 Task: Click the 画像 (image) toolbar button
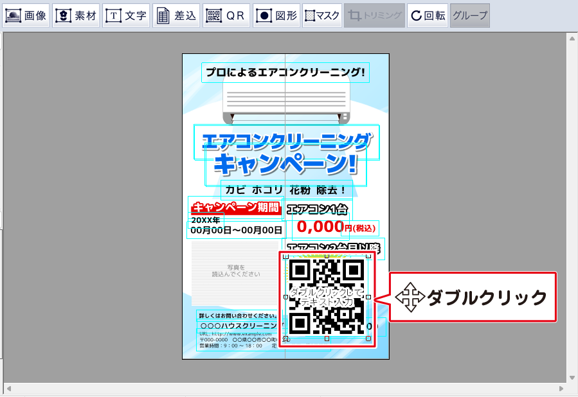point(26,15)
